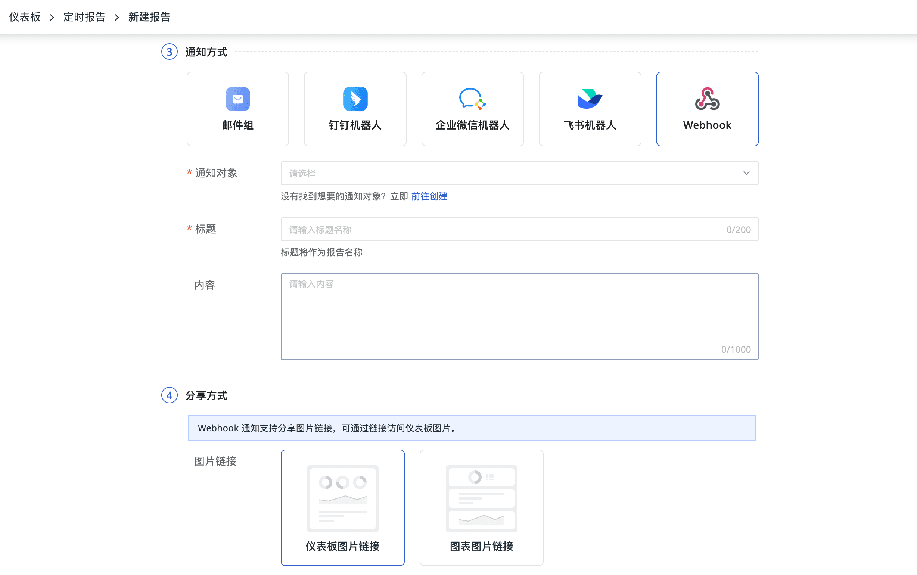Click the step 4 circle icon
This screenshot has width=917, height=575.
(x=169, y=395)
